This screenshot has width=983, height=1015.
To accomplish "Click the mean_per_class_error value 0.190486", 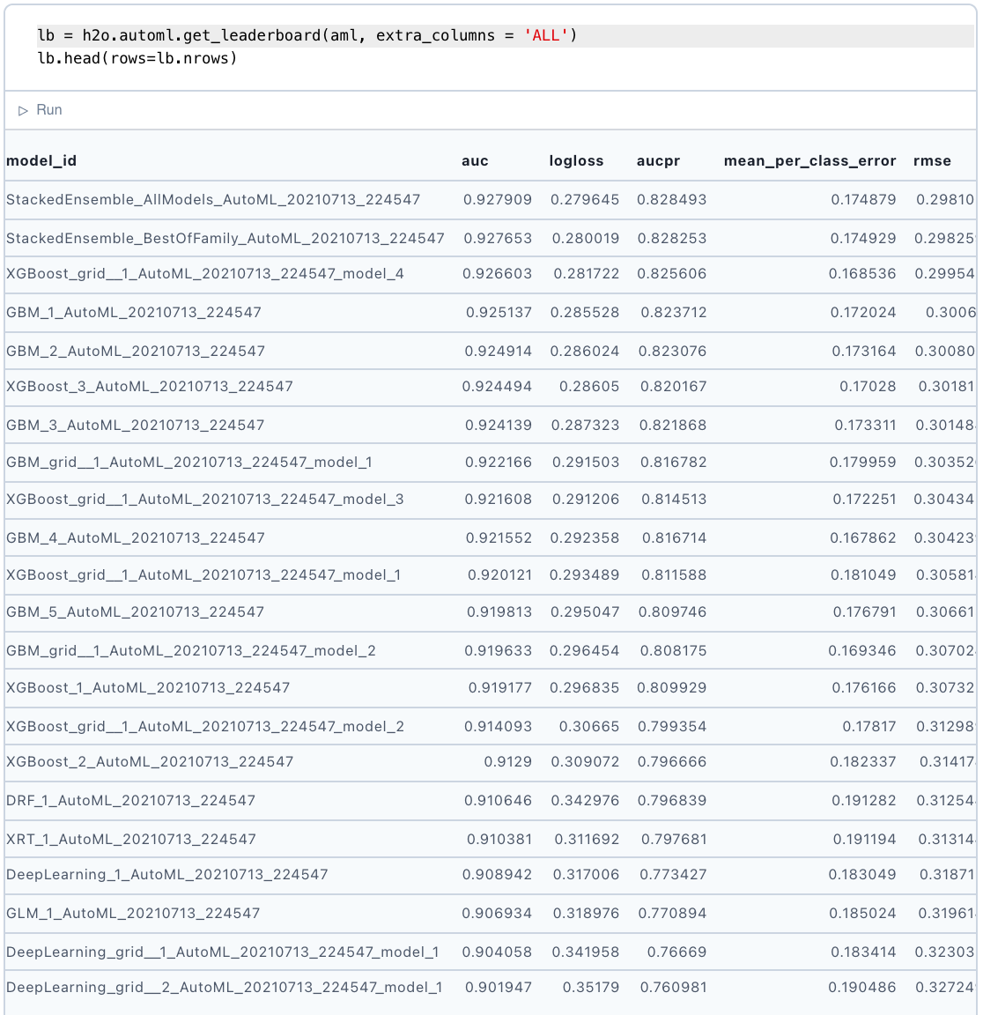I will [x=862, y=987].
